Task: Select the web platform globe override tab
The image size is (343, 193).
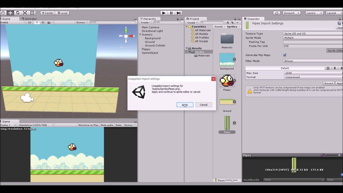Action: (328, 68)
